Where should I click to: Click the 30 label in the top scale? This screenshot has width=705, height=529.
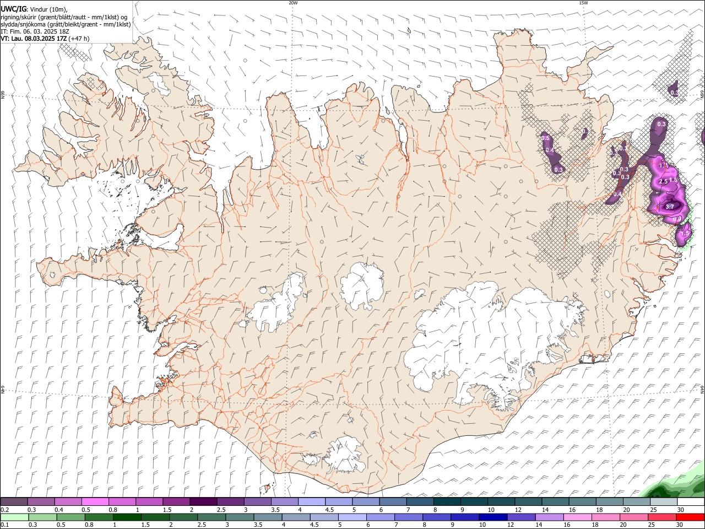[681, 510]
